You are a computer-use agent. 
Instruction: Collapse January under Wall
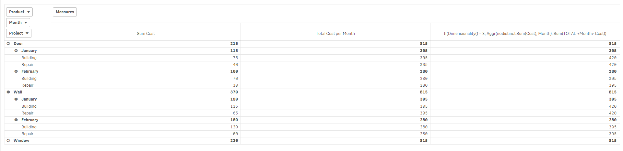pos(16,99)
